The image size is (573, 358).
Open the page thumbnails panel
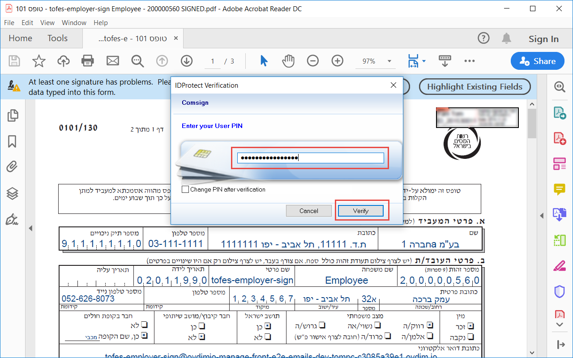click(13, 115)
